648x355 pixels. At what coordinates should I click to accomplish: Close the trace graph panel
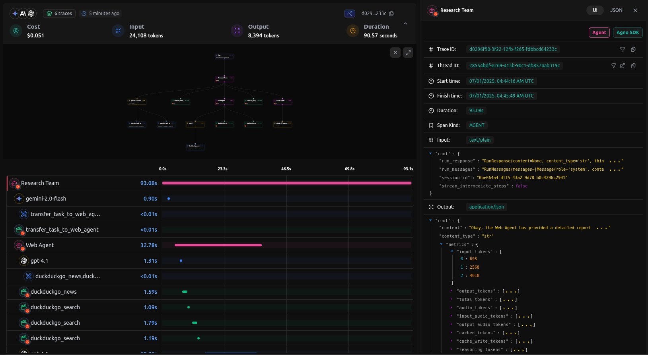tap(395, 53)
